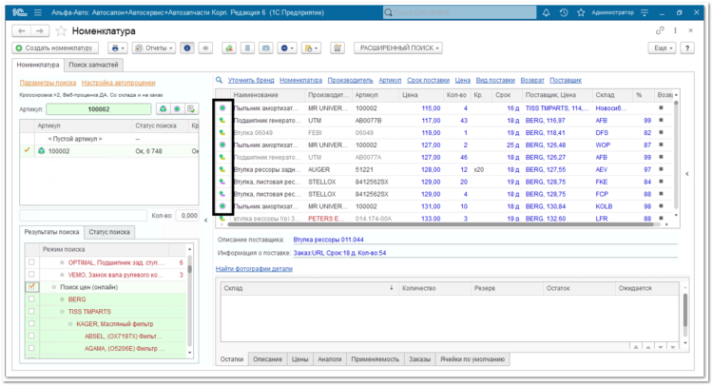Switch to Статус поиска tab

(x=109, y=232)
